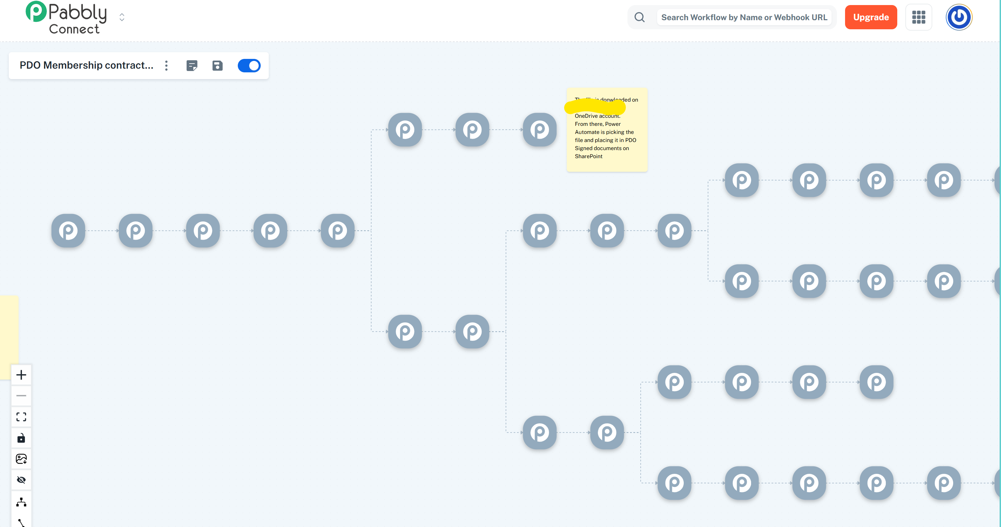Screen dimensions: 1001x527
Task: Open the user account avatar menu
Action: click(959, 17)
